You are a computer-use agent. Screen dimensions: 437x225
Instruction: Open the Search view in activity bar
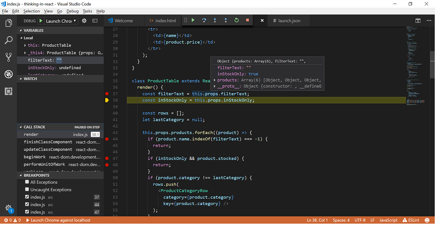coord(9,40)
